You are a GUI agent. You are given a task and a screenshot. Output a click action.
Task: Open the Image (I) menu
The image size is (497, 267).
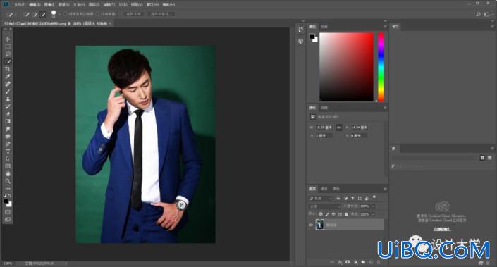pos(49,4)
